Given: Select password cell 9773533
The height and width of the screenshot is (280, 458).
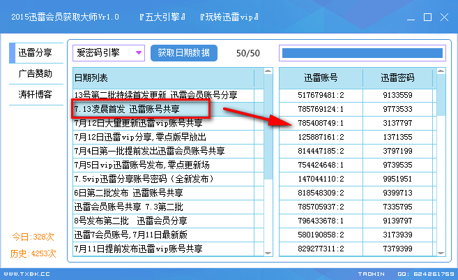Looking at the screenshot, I should point(397,109).
